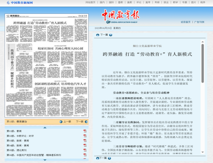The image size is (213, 163).
Task: Go to 高考 section
Action: coord(148,2)
